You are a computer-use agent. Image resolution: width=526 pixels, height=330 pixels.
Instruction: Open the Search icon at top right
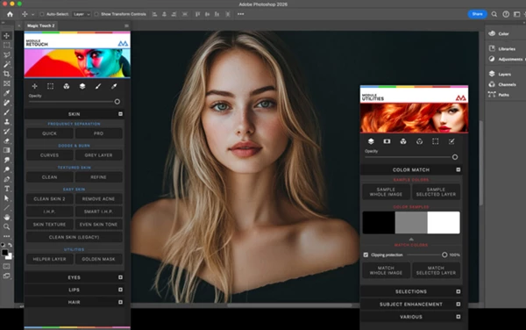494,14
